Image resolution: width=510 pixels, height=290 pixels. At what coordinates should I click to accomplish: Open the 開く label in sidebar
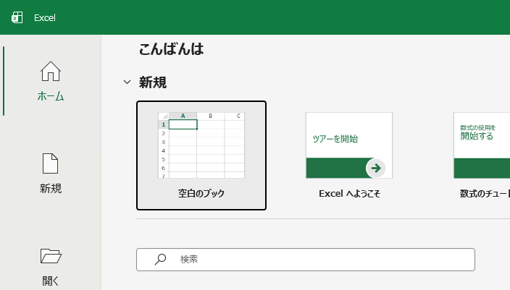51,281
